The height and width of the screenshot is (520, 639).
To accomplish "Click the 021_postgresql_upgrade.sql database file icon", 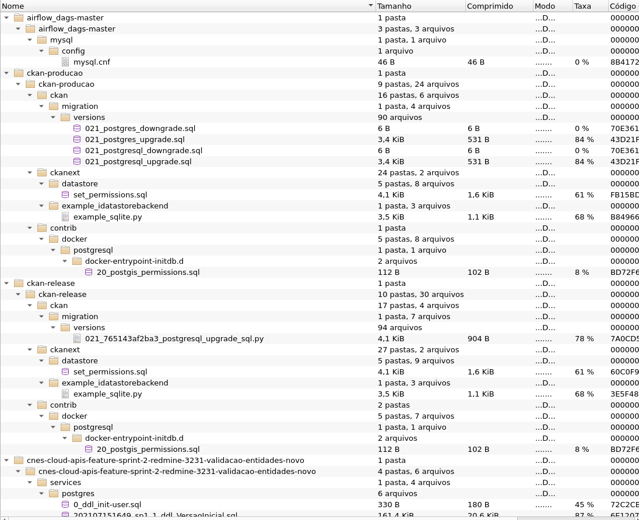I will pyautogui.click(x=76, y=161).
